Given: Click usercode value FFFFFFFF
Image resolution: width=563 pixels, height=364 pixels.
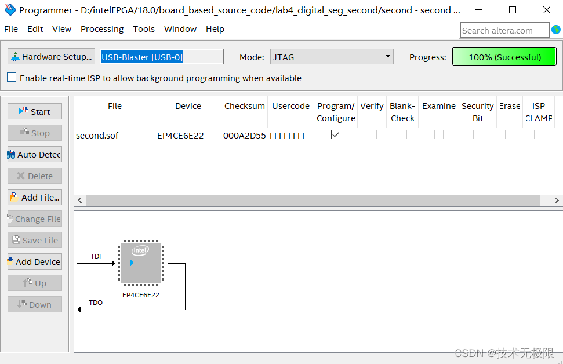Looking at the screenshot, I should pyautogui.click(x=288, y=136).
